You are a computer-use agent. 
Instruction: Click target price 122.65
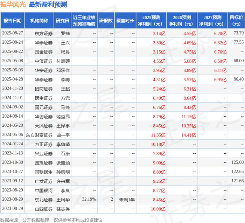238,171
